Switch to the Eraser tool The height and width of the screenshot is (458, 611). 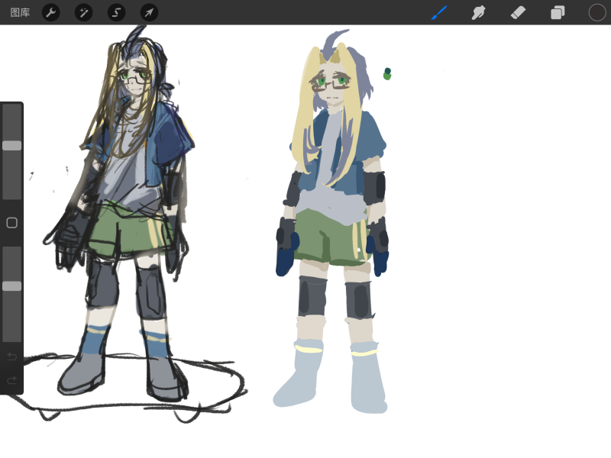(x=518, y=12)
